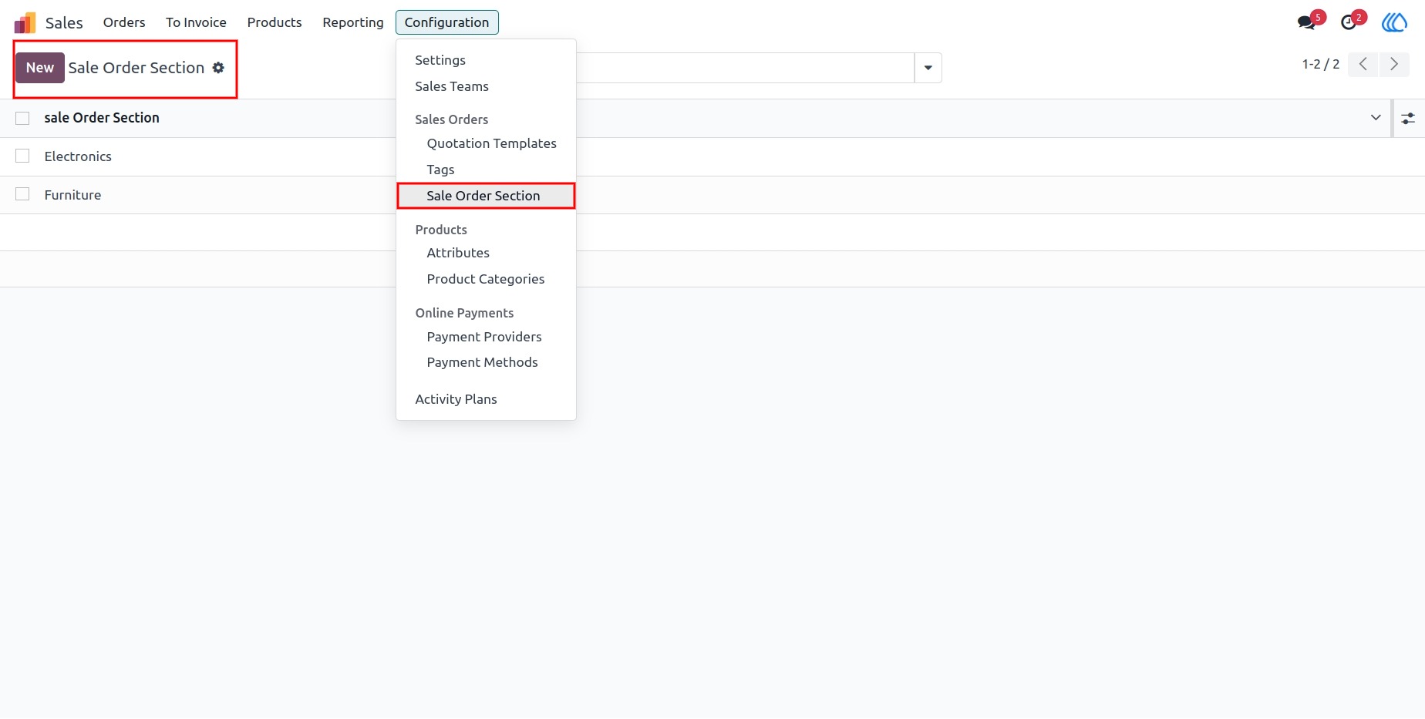Screen dimensions: 1425x719
Task: Open Payment Methods menu entry
Action: [486, 362]
